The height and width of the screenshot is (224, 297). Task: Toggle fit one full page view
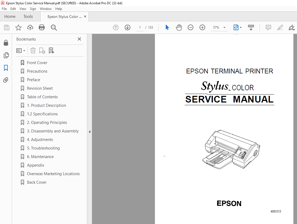click(236, 27)
